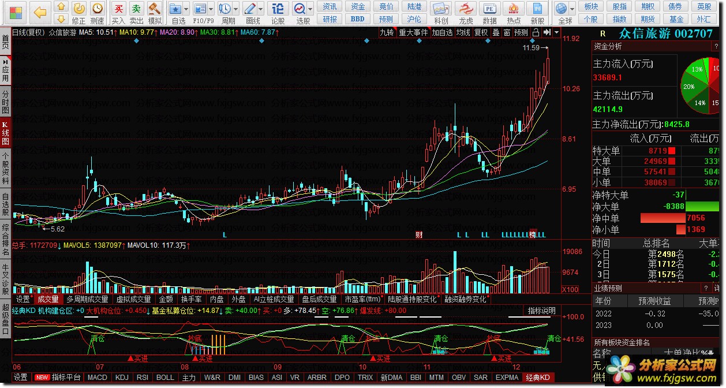Switch to the MACD indicator tab
The width and height of the screenshot is (726, 388).
[98, 378]
